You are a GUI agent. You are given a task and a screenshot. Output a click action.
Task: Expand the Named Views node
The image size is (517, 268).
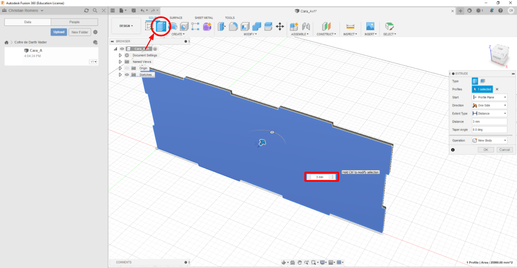click(x=121, y=62)
